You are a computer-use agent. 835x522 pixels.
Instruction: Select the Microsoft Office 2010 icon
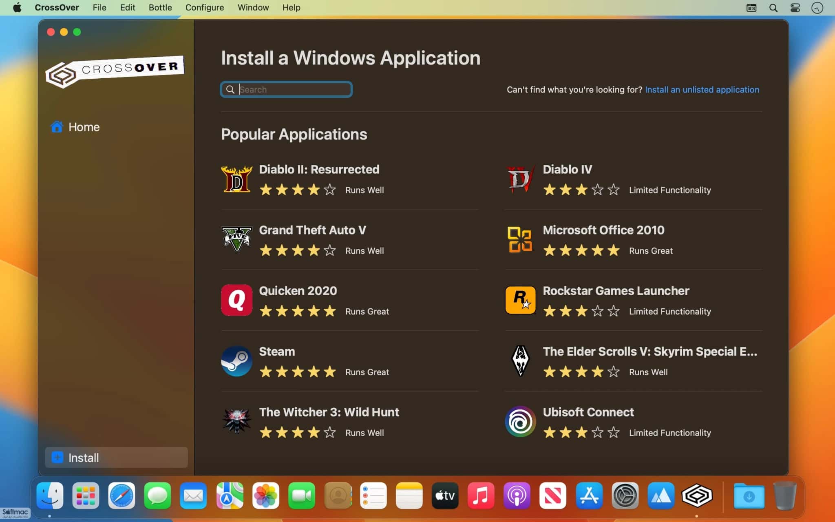tap(520, 239)
